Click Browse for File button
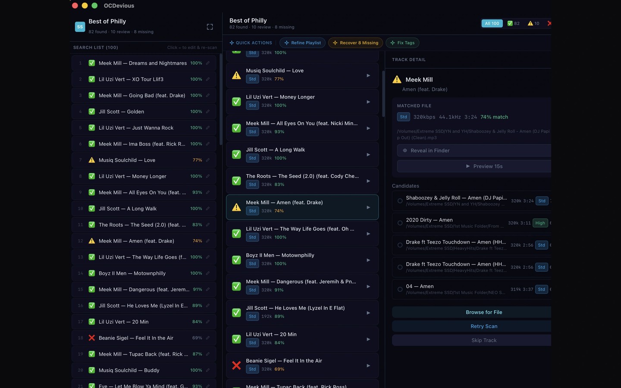Screen dimensions: 621x388 click(471, 312)
